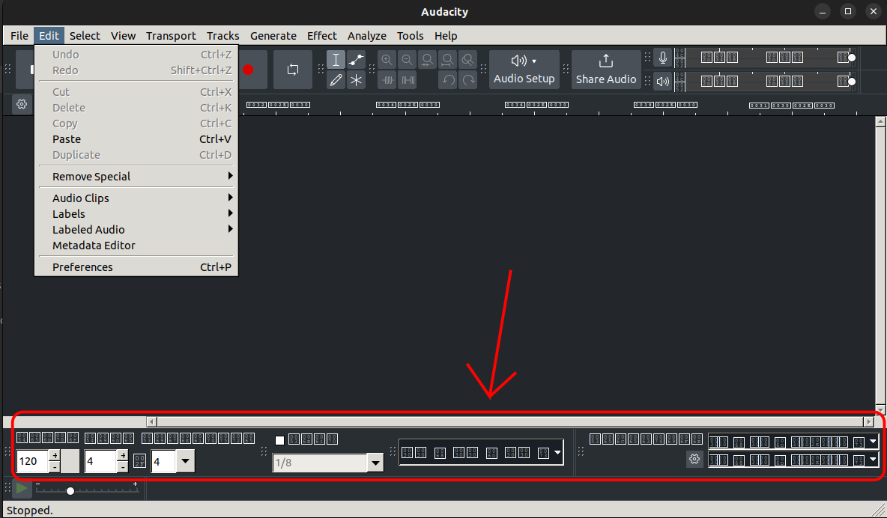The image size is (887, 518).
Task: Open the recording meter microphone icon
Action: coord(662,57)
